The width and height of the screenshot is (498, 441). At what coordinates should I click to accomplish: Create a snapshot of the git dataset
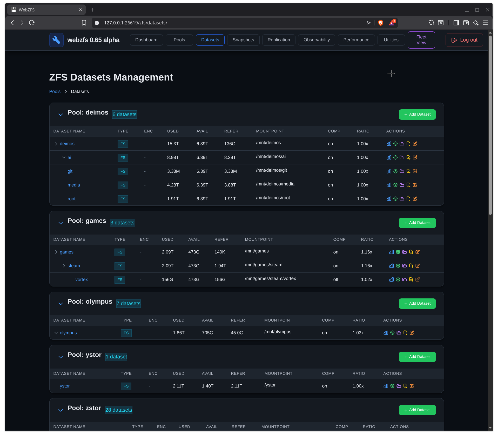tap(408, 171)
